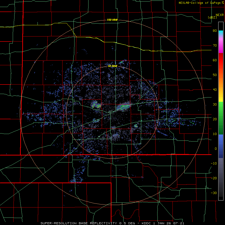This screenshot has width=225, height=225.
Task: Click the yellow band of the dBZ color bar
Action: (x=221, y=97)
